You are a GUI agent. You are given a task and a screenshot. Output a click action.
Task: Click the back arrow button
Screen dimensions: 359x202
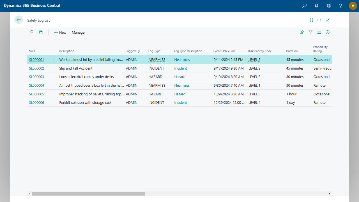point(19,20)
